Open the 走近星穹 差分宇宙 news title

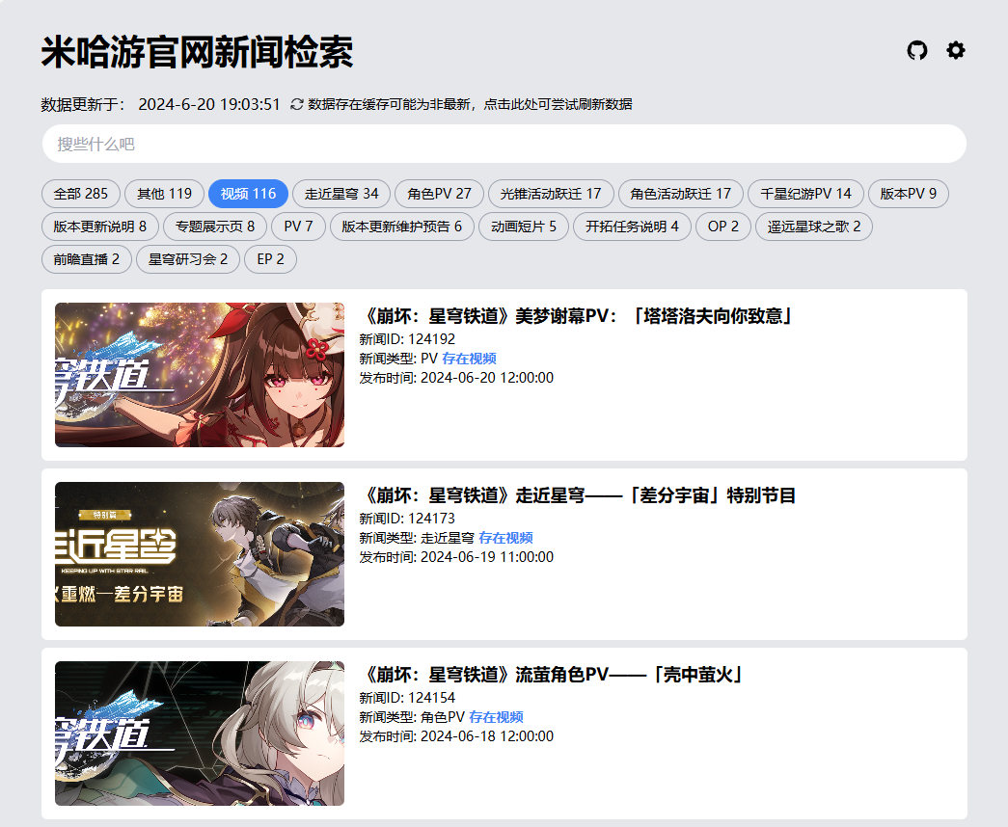(577, 495)
